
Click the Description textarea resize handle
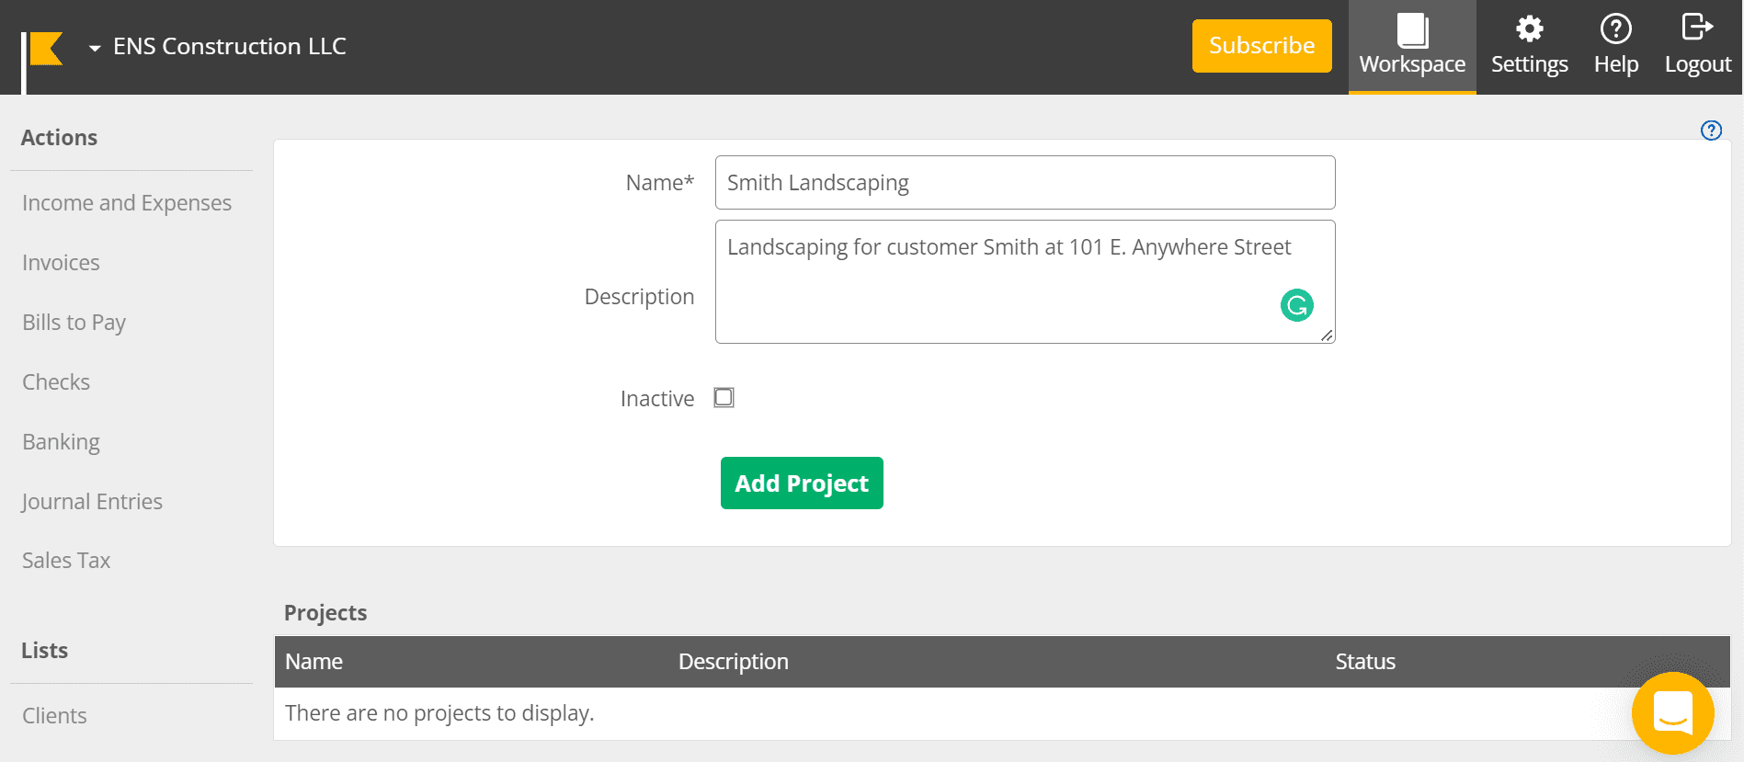coord(1327,336)
